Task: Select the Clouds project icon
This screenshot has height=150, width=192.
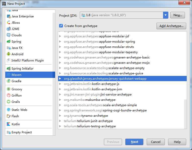Action: [9, 35]
